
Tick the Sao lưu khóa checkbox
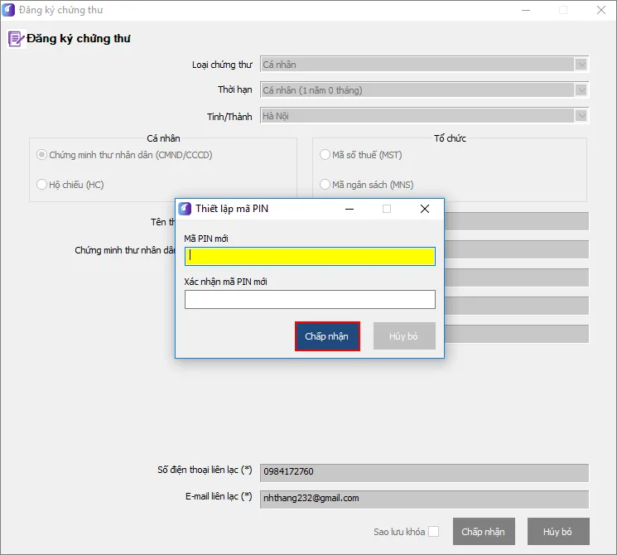point(433,532)
